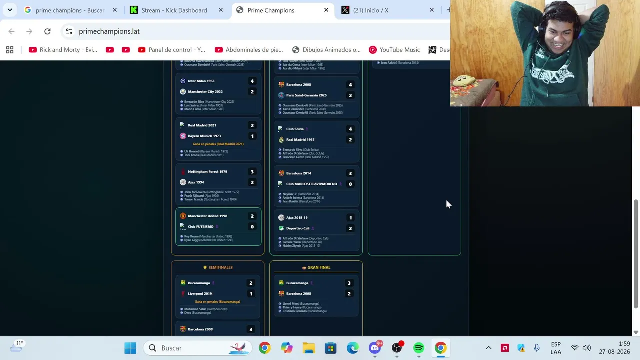The width and height of the screenshot is (640, 360).
Task: Click scorer 'Roy Keane' under Manchester United
Action: coord(191,236)
